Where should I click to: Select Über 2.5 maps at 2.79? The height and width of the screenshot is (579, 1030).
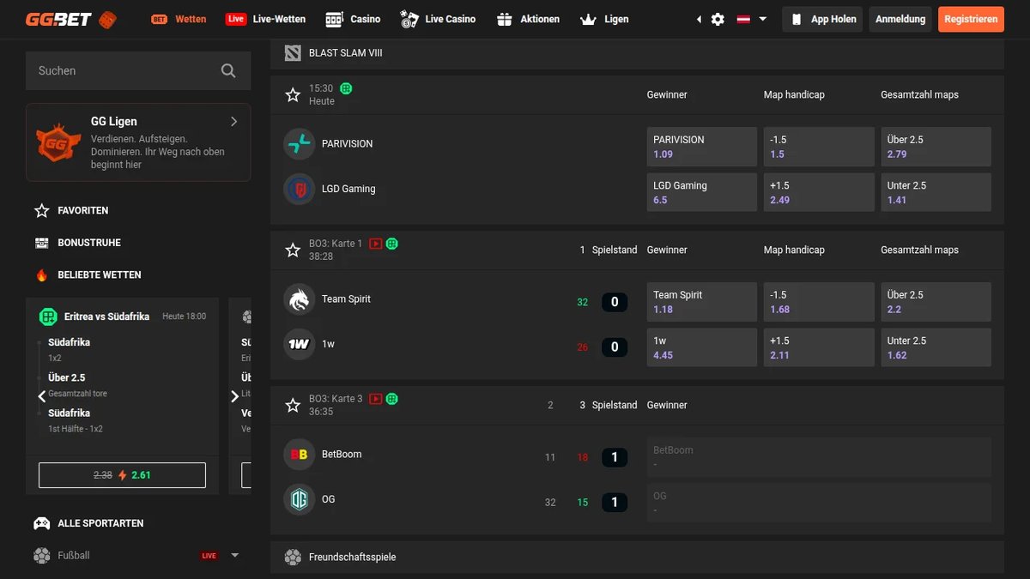point(936,147)
